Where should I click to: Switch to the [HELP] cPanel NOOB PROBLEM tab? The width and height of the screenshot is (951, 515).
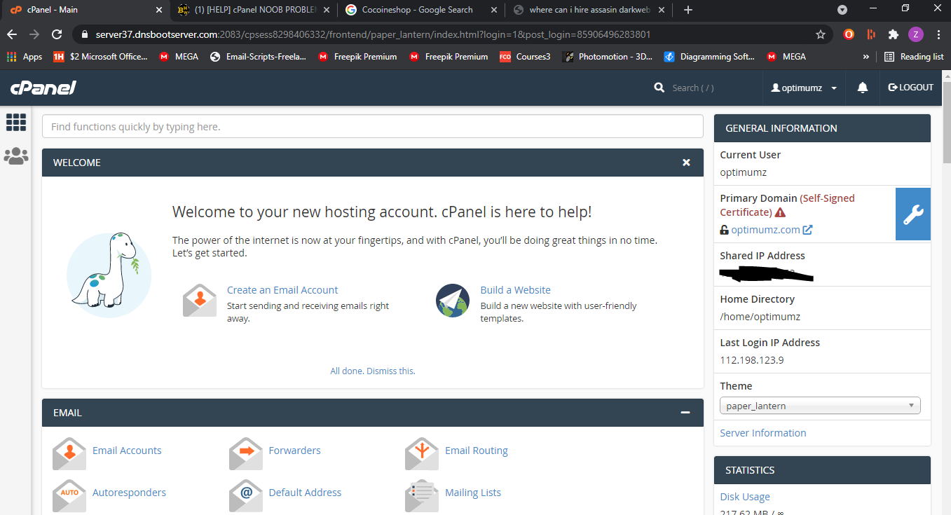click(x=253, y=11)
